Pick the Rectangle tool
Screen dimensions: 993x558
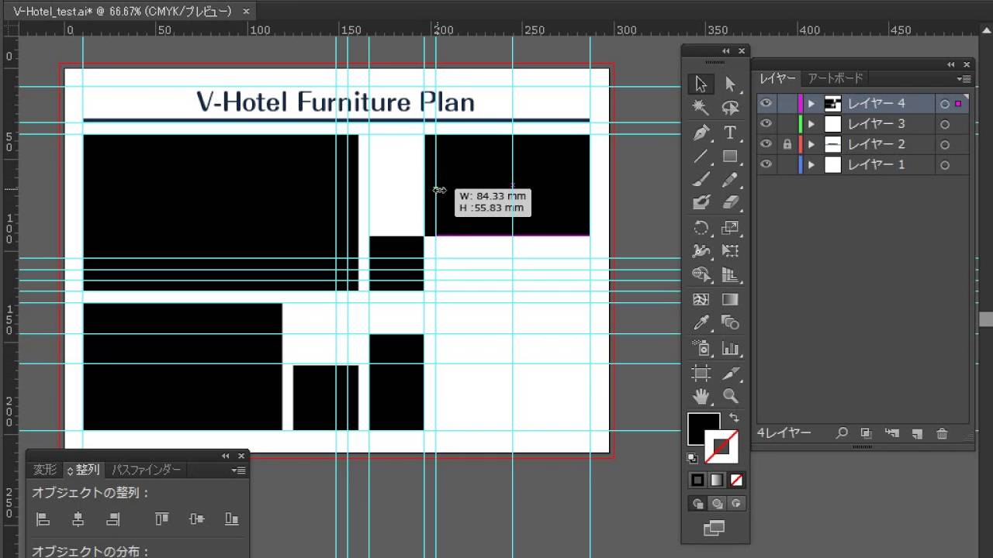tap(730, 156)
